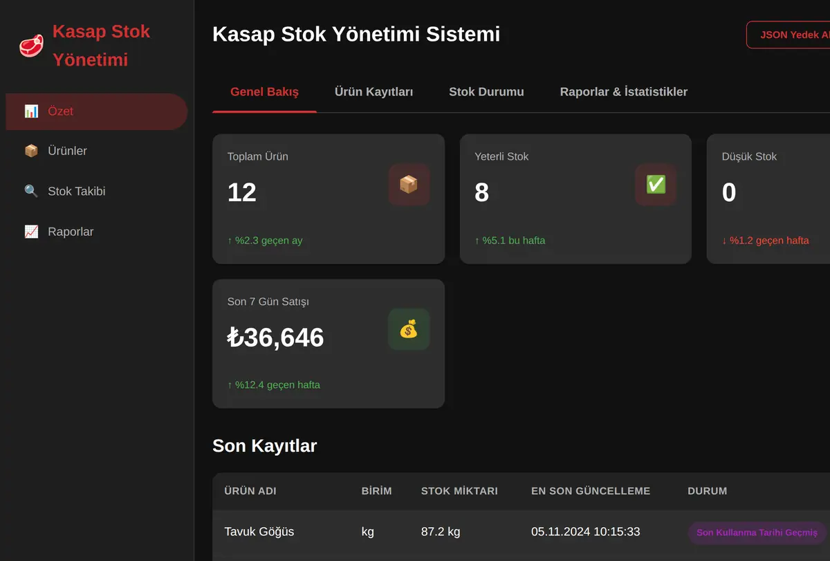Screen dimensions: 830x561
Task: Click the meat logo icon in sidebar
Action: tap(31, 46)
